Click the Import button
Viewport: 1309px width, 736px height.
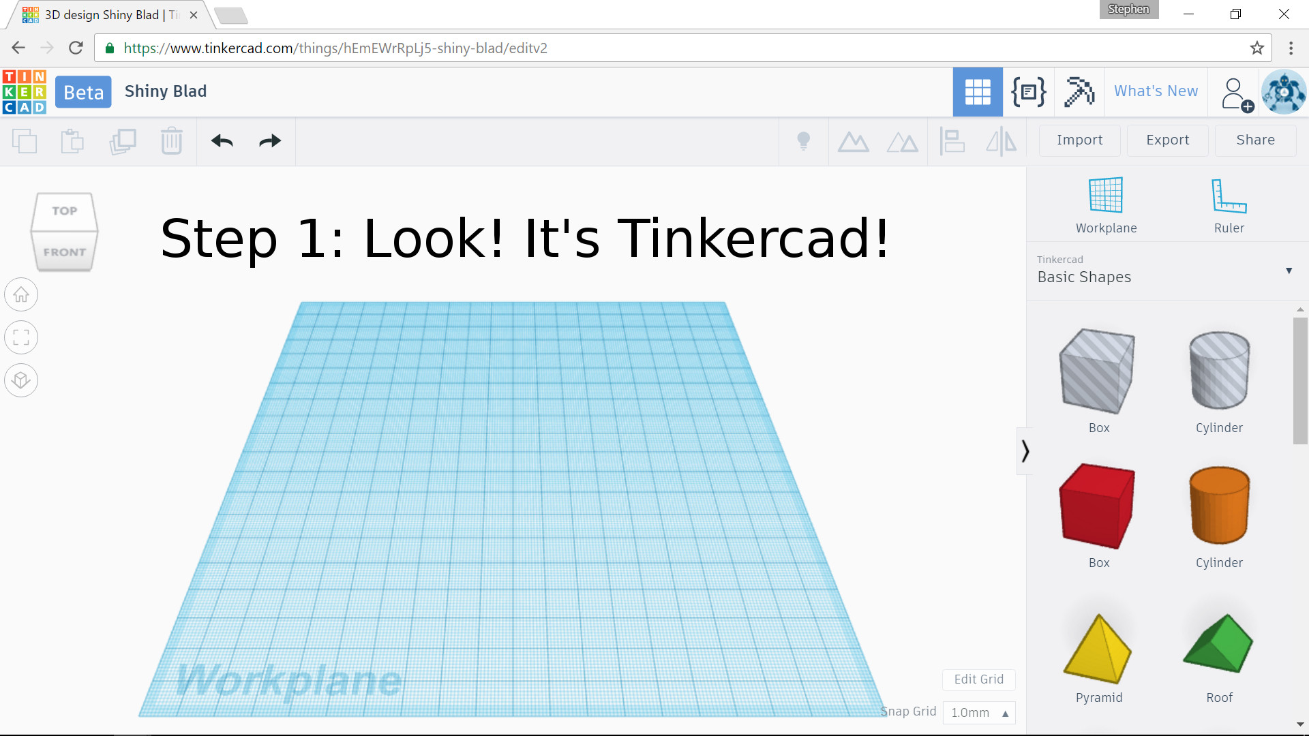click(x=1079, y=140)
